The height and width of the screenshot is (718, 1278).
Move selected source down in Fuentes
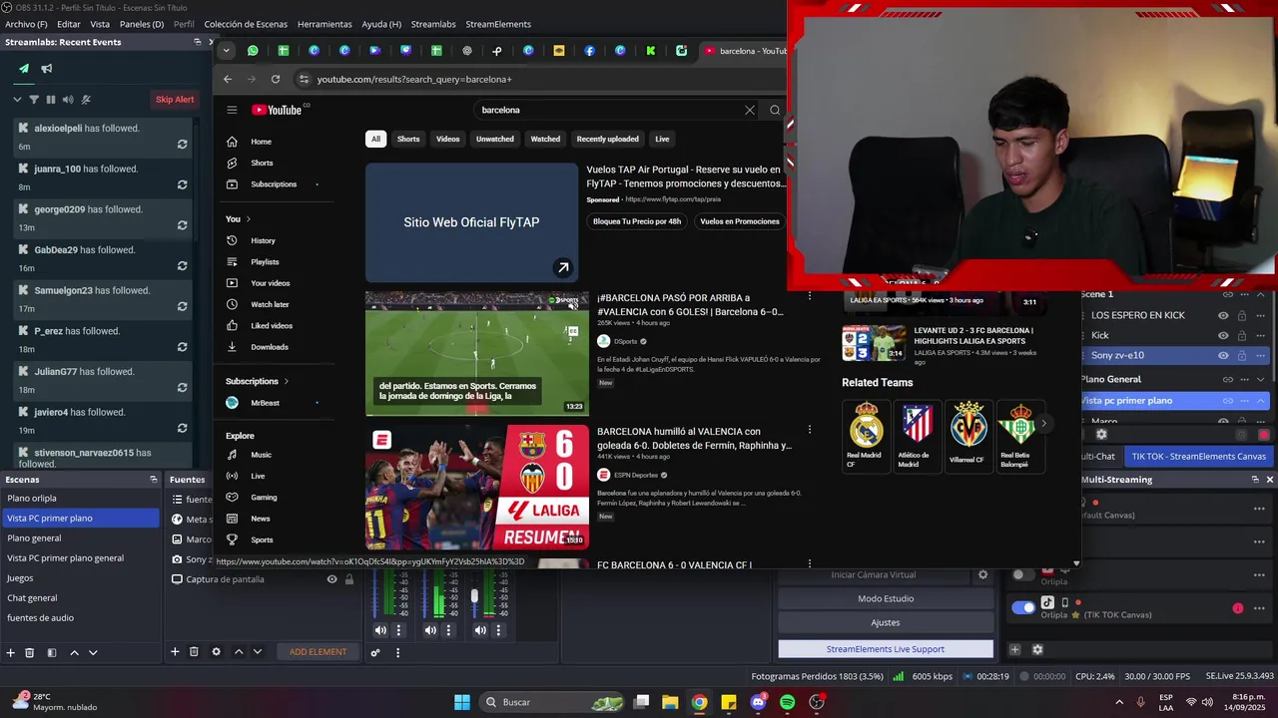pos(258,651)
